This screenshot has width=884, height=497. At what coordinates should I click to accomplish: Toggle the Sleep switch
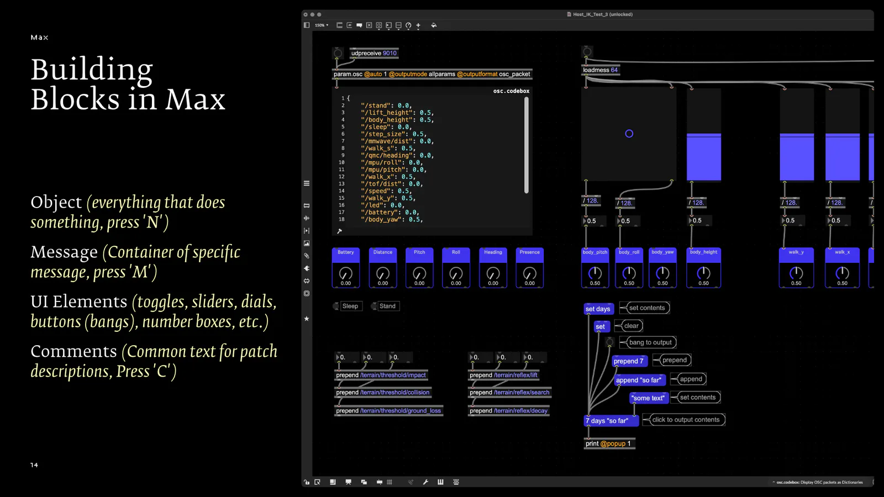tap(336, 306)
